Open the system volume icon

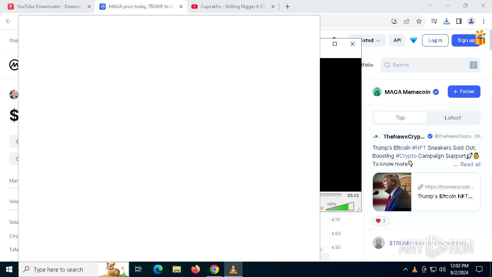click(x=442, y=269)
